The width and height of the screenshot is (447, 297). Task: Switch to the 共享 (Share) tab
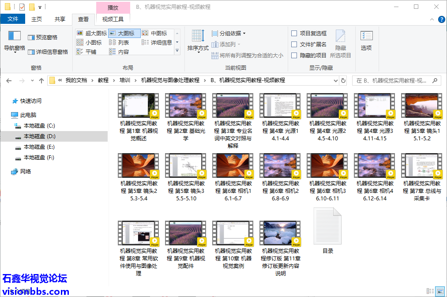pyautogui.click(x=60, y=19)
